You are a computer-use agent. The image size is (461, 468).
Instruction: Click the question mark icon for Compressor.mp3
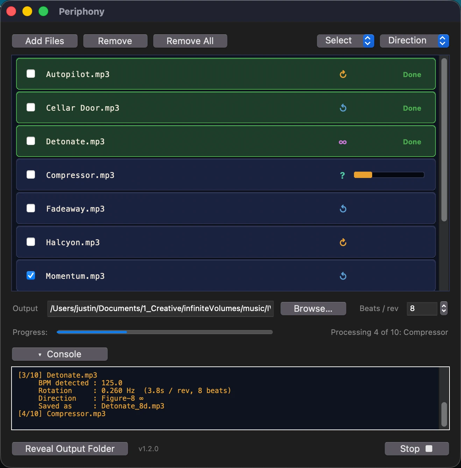tap(342, 175)
